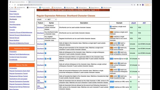The height and width of the screenshot is (90, 160).
Task: Open the purple profile avatar
Action: coord(143,5)
